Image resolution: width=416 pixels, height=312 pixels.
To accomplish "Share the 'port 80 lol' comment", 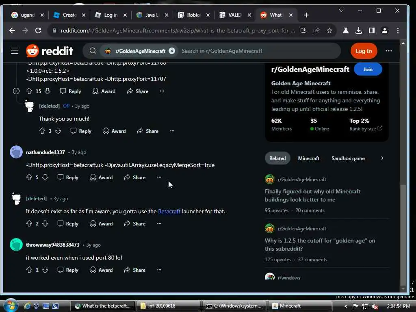I will [135, 270].
